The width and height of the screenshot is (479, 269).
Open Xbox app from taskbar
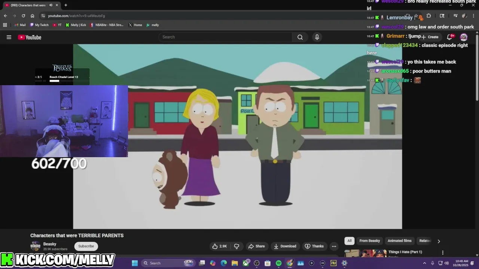tap(245, 263)
